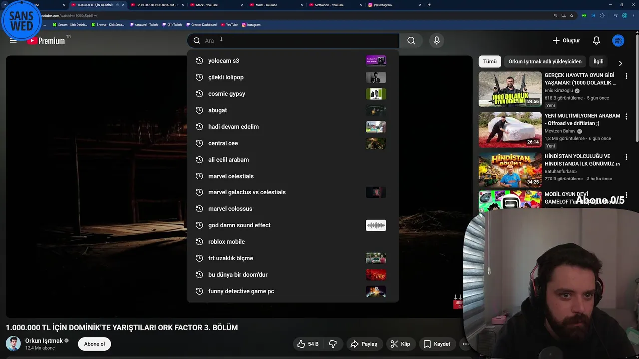639x359 pixels.
Task: Open HİNDİSTAN YOLCULUĞU video thumbnail
Action: [x=510, y=170]
